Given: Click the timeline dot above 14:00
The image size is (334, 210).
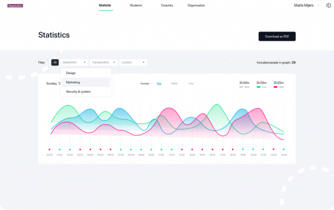Looking at the screenshot, I should click(x=192, y=149).
